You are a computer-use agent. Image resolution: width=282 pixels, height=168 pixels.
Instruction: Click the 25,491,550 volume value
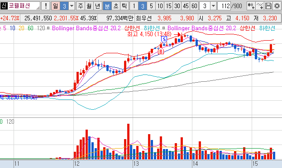click(38, 18)
